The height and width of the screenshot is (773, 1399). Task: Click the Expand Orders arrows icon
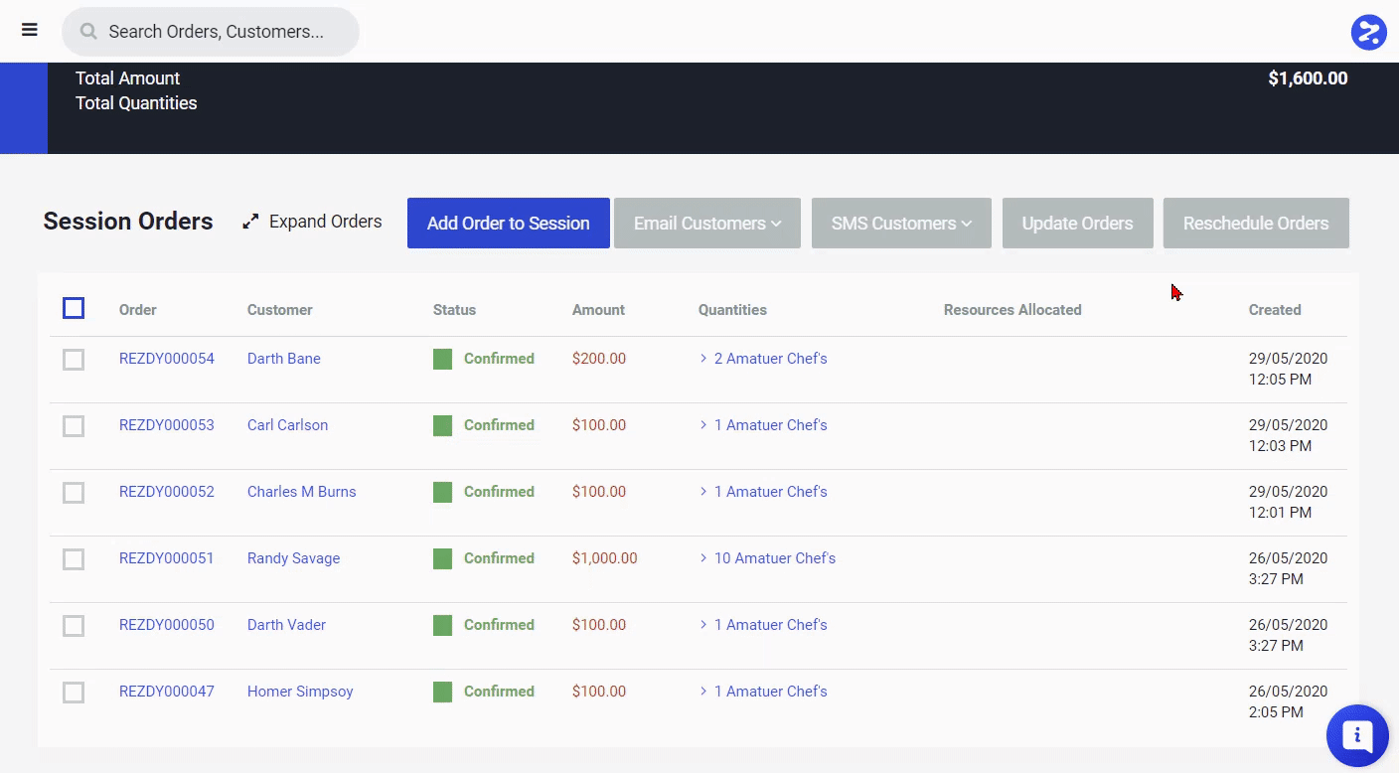click(250, 222)
